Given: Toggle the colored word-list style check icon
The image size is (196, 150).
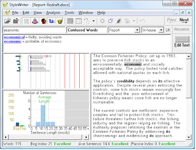Looking at the screenshot, I should click(x=26, y=21).
